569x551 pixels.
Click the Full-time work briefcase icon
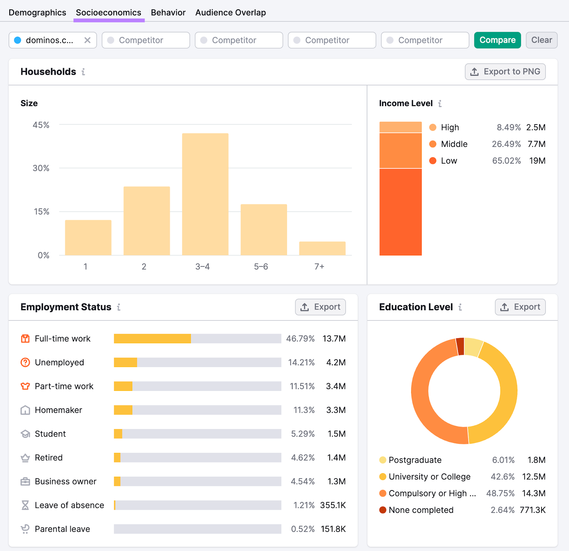point(25,339)
